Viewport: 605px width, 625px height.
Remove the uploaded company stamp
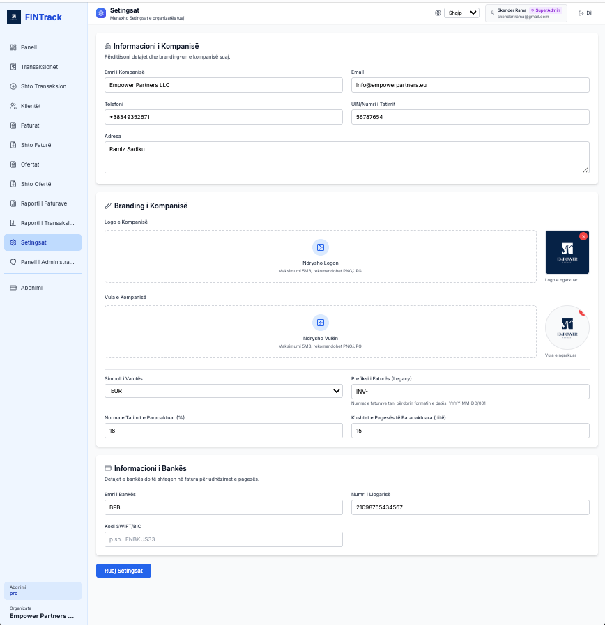pyautogui.click(x=582, y=312)
